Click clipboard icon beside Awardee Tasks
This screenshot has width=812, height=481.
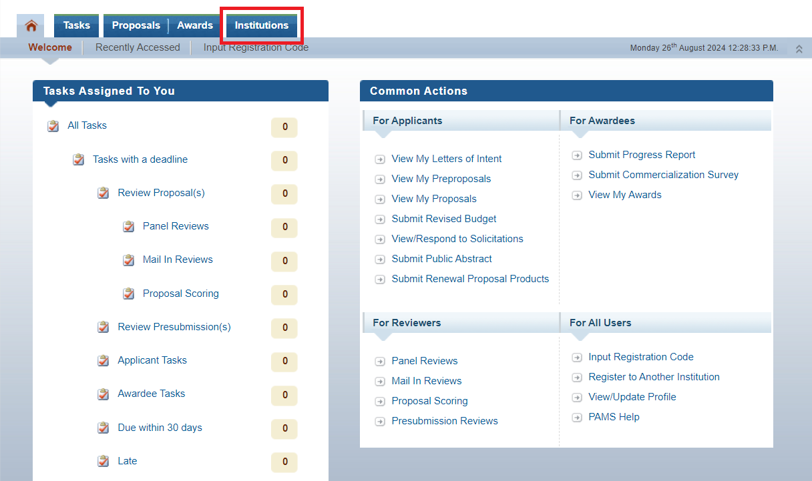104,394
